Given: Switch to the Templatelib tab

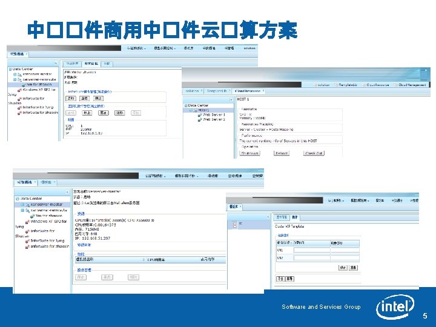Looking at the screenshot, I should (x=217, y=91).
